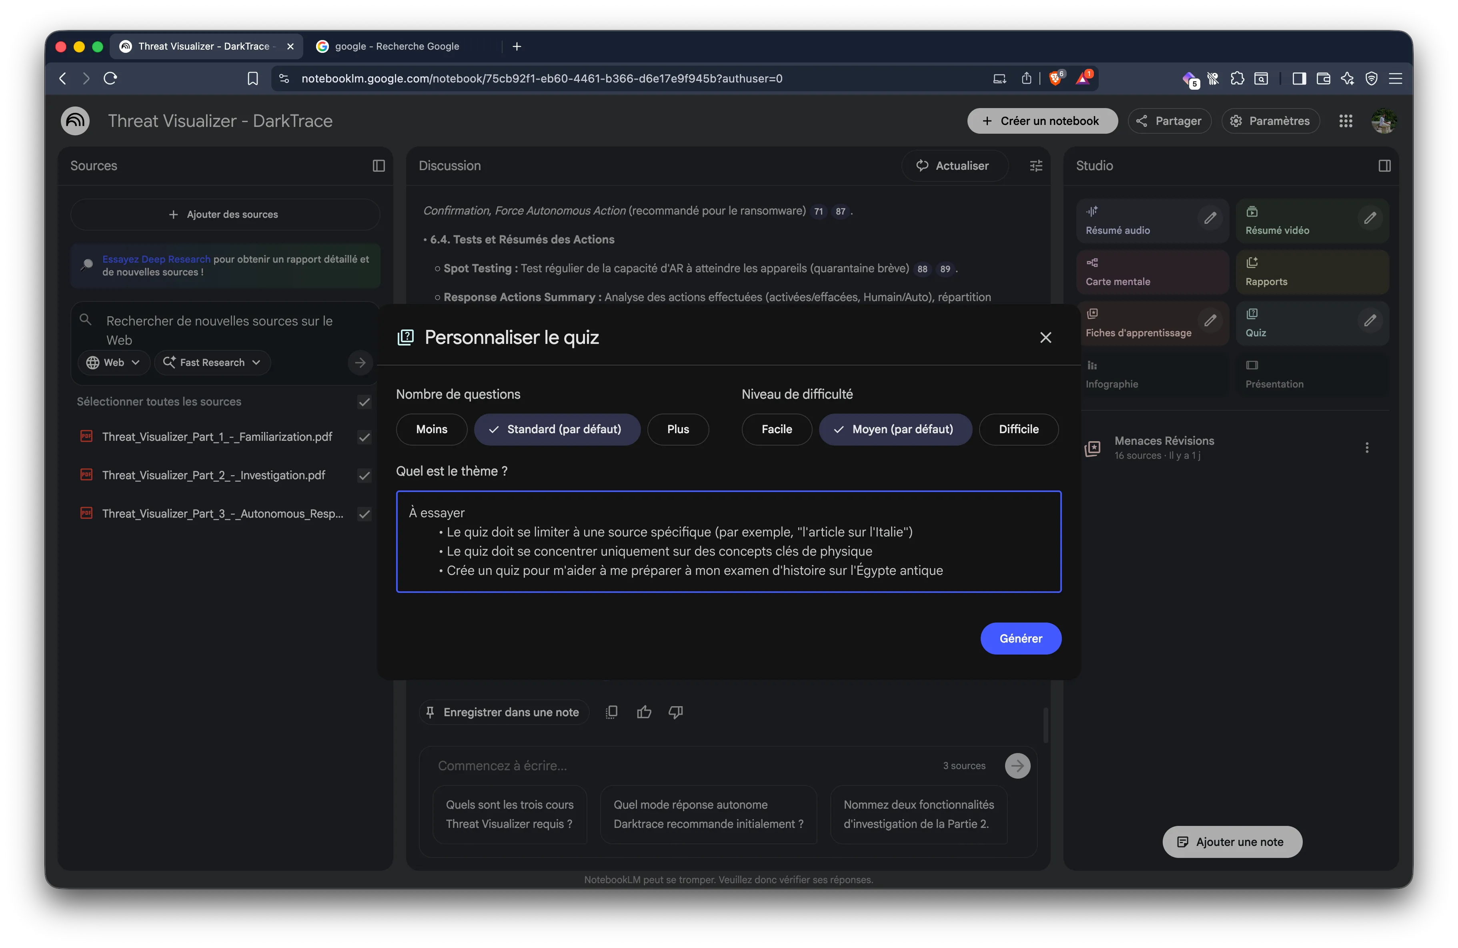The width and height of the screenshot is (1458, 948).
Task: Toggle Sélectionner toutes les sources checkbox
Action: [364, 402]
